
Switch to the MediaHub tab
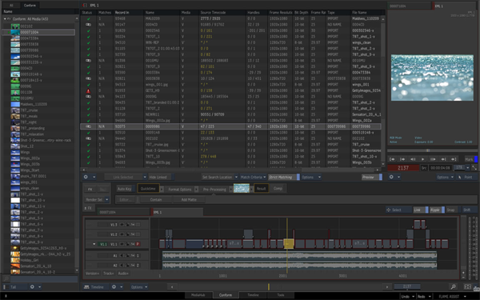[x=198, y=295]
